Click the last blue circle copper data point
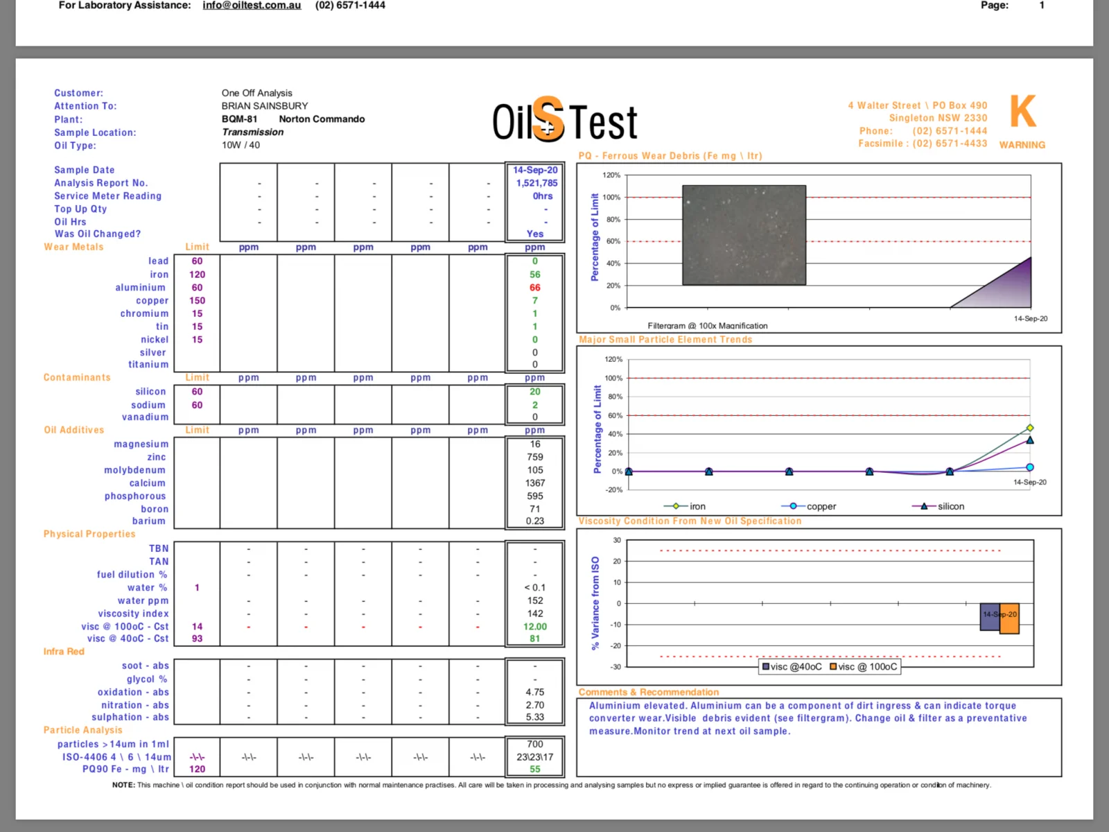This screenshot has height=832, width=1109. coord(1030,467)
